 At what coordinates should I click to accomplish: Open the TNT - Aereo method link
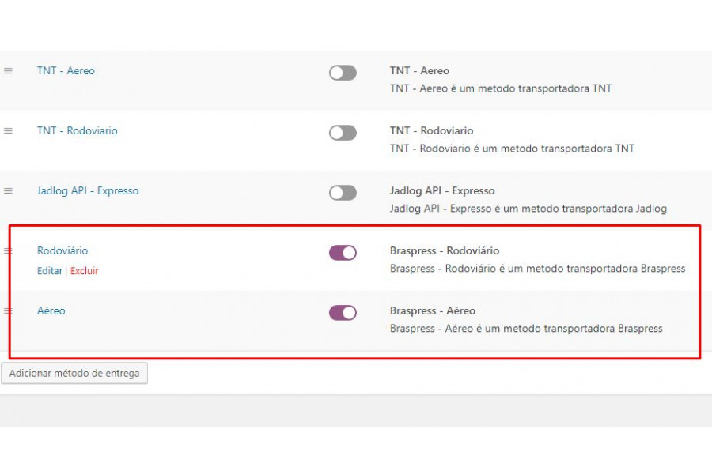click(66, 71)
